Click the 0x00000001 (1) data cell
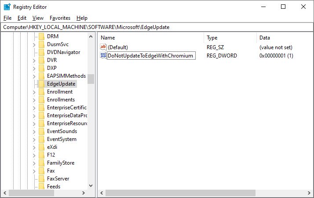This screenshot has width=314, height=198. pos(276,56)
